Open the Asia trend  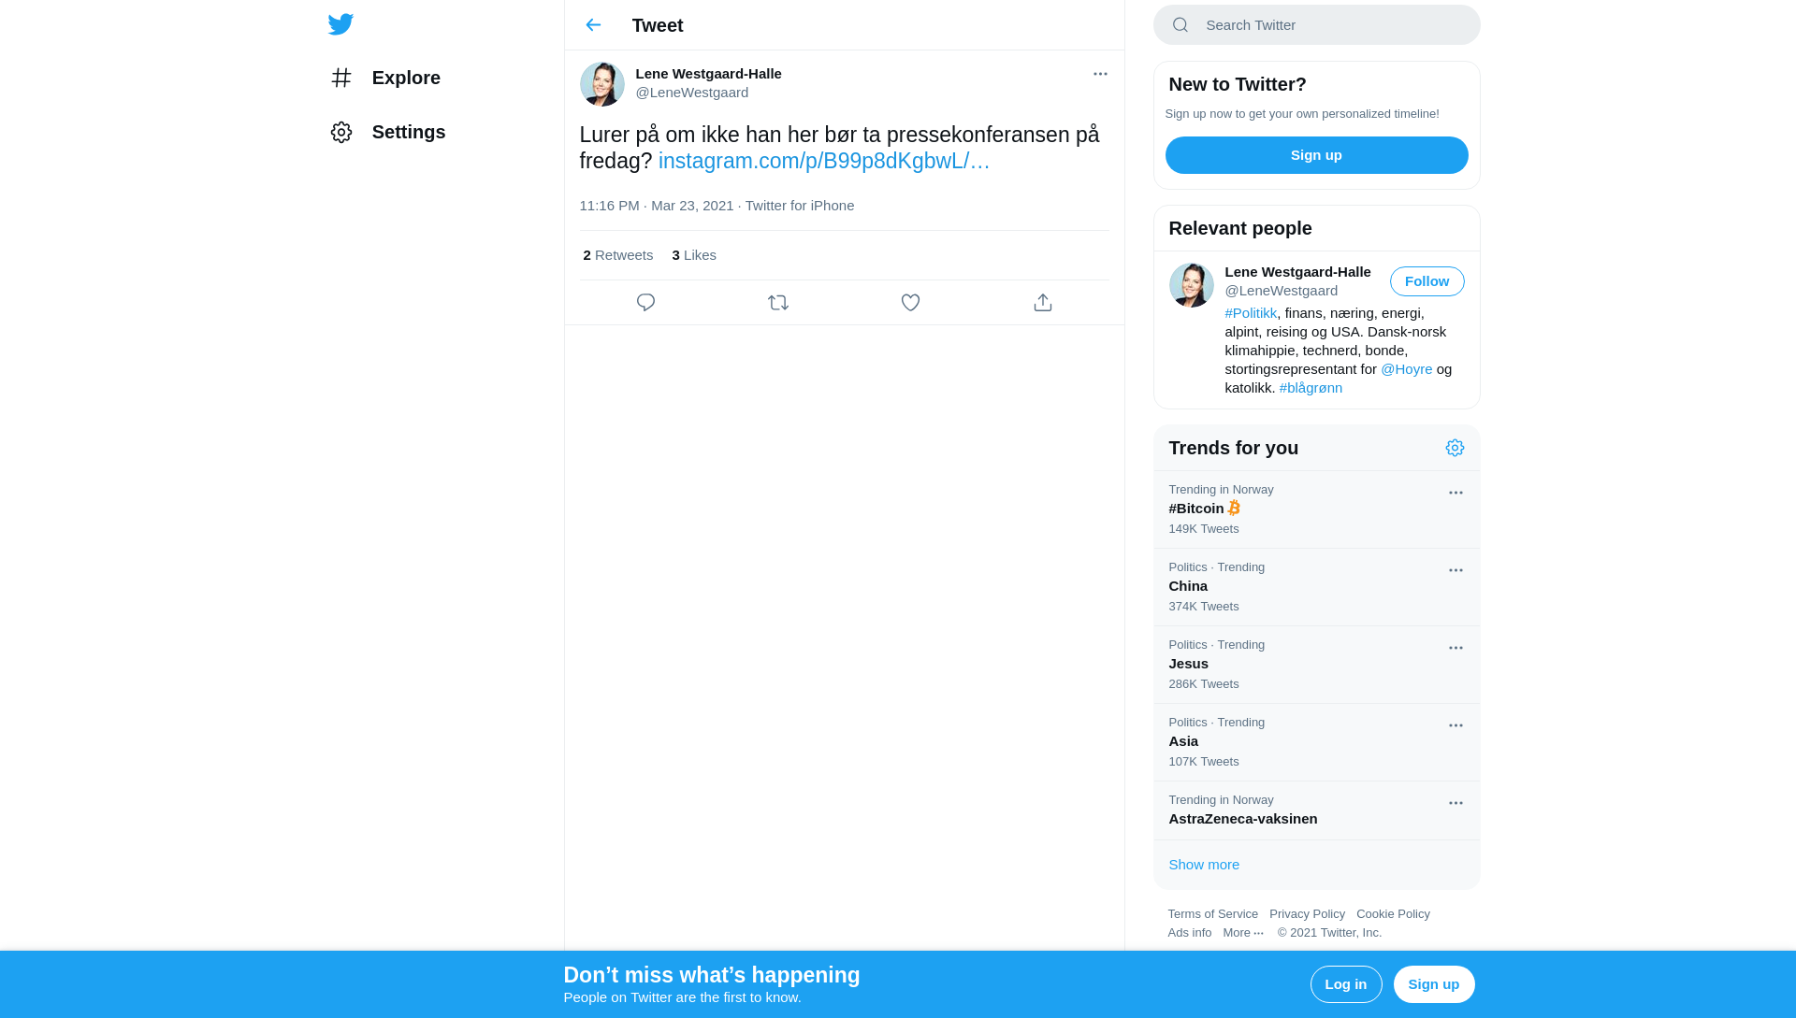(1316, 742)
